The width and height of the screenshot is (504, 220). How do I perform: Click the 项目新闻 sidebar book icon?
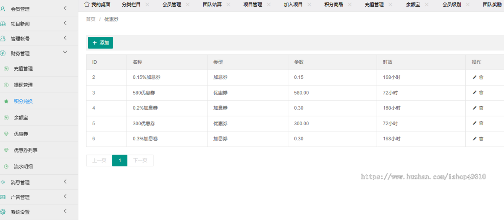pyautogui.click(x=3, y=23)
